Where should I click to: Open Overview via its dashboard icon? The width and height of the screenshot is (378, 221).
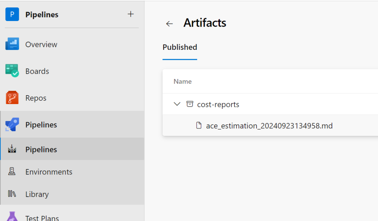point(12,44)
